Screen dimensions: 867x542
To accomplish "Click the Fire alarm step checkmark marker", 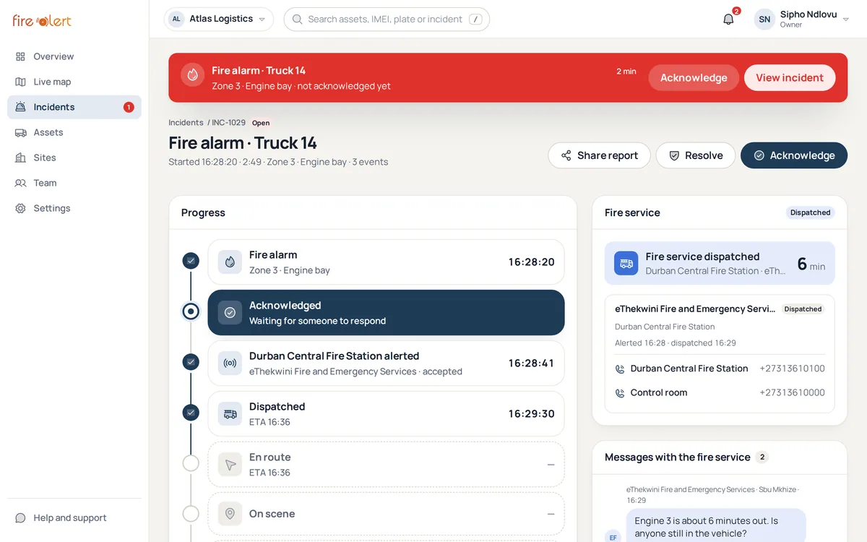I will pos(191,261).
